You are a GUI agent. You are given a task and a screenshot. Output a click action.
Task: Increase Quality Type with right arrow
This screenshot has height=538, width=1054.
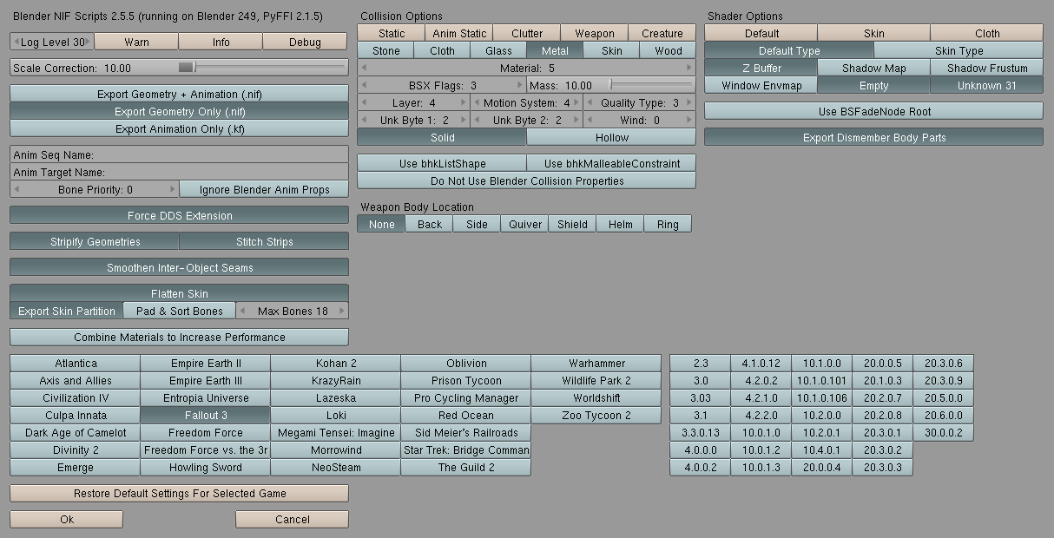click(689, 102)
